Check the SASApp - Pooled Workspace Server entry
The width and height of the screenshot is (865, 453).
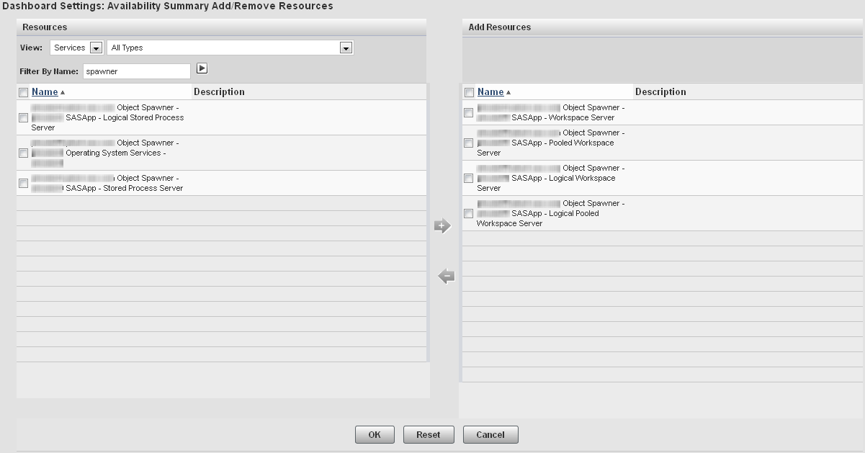click(x=468, y=143)
